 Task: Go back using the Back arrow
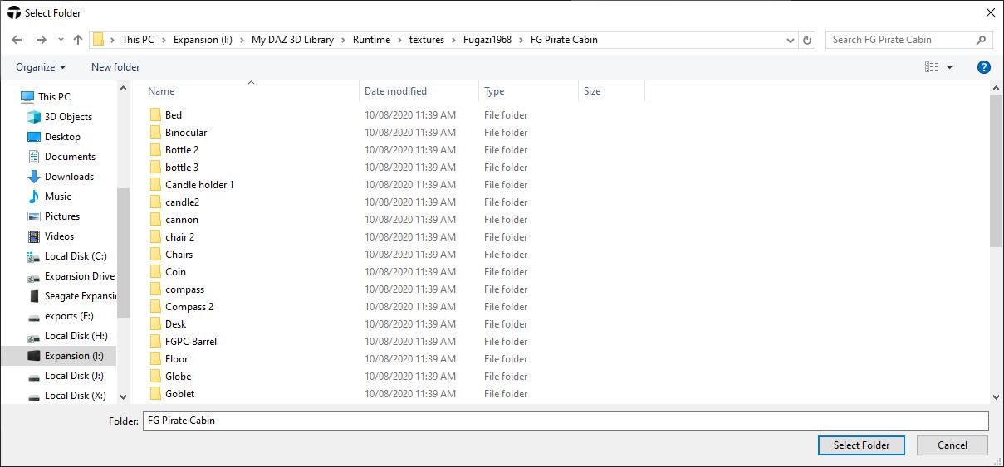tap(17, 40)
